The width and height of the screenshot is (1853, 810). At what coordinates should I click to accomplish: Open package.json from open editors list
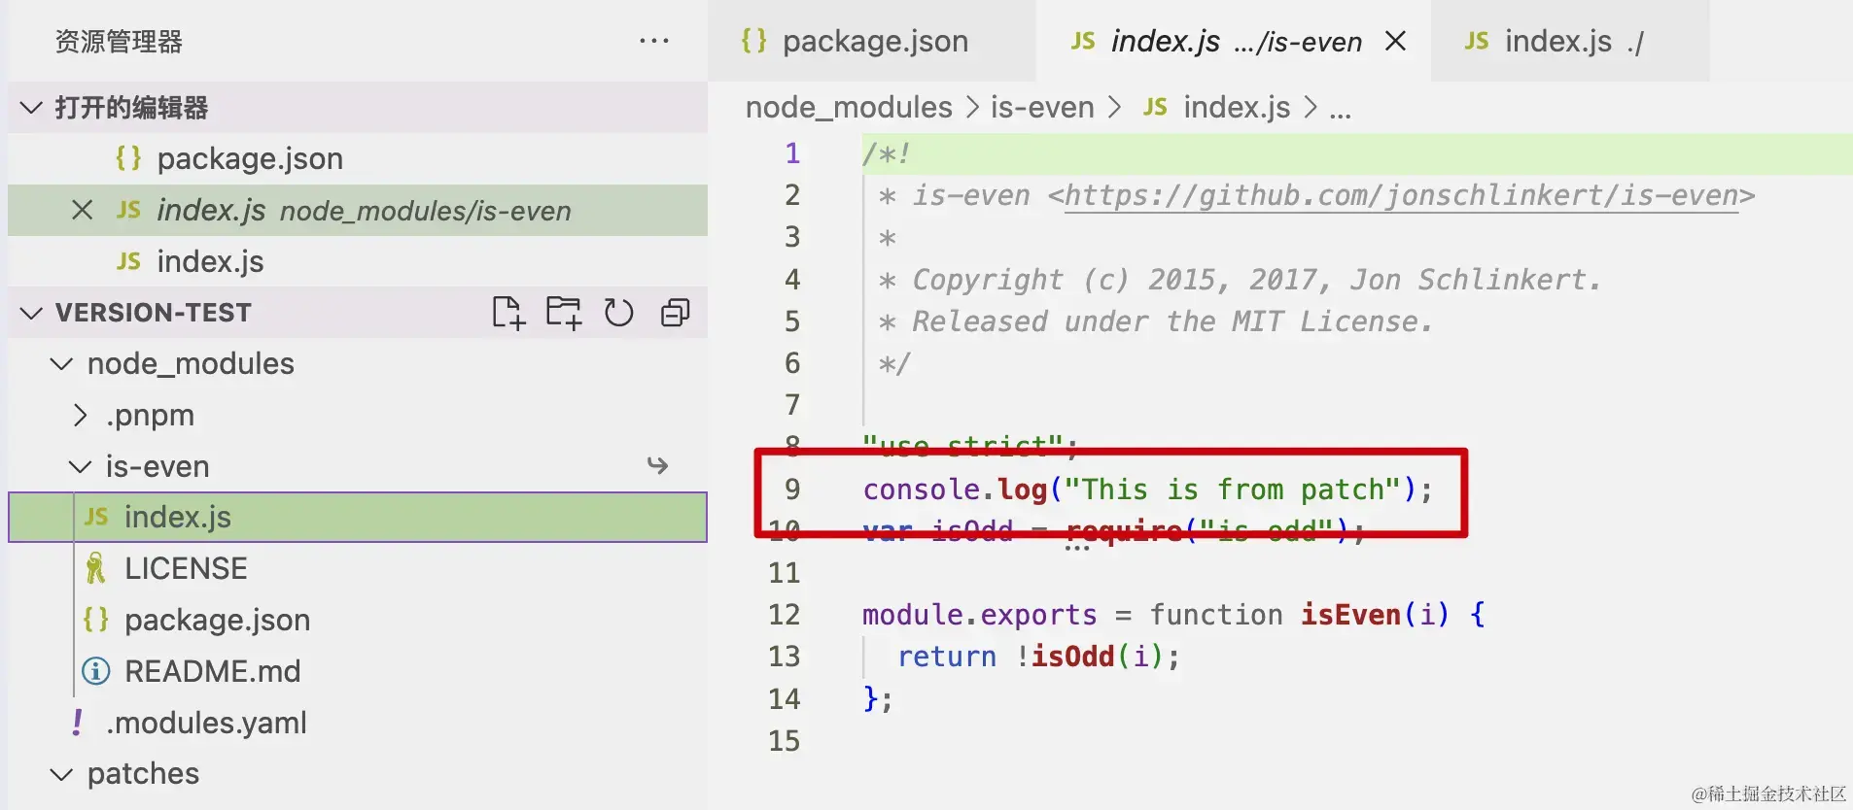click(358, 158)
